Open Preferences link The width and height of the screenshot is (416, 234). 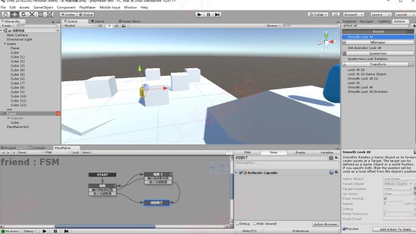coord(301,231)
